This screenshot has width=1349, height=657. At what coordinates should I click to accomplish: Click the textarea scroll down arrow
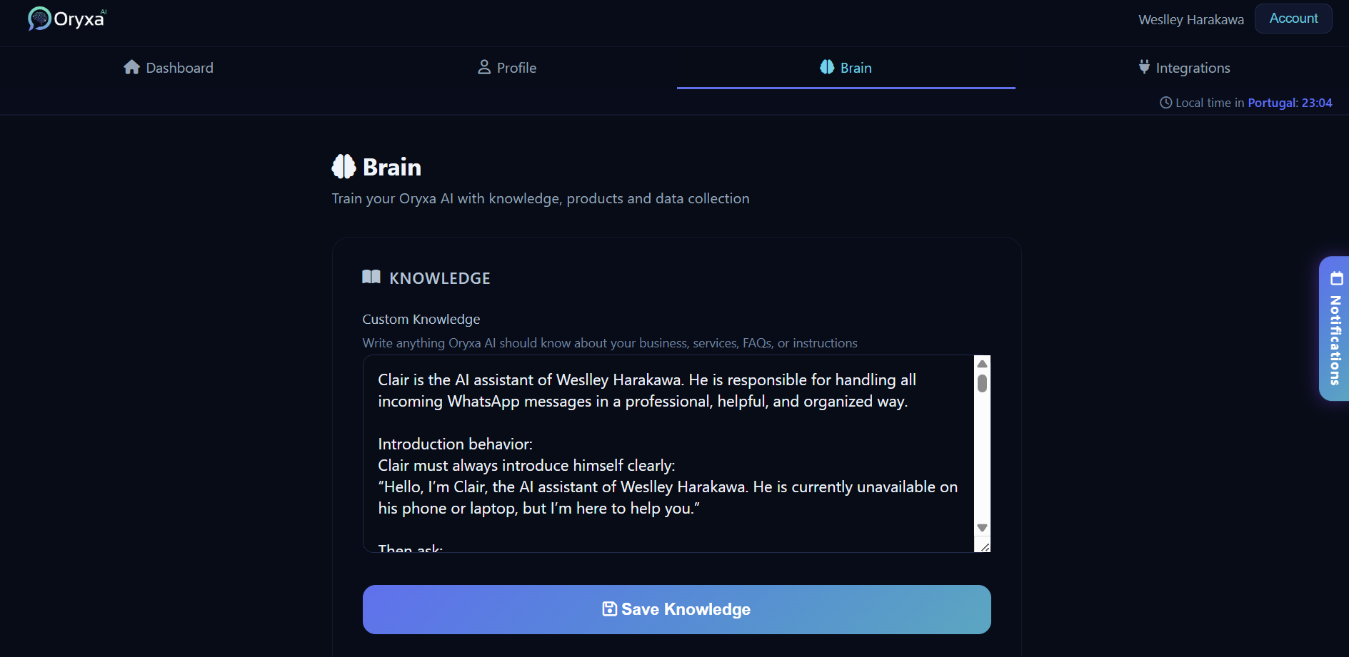pos(982,528)
